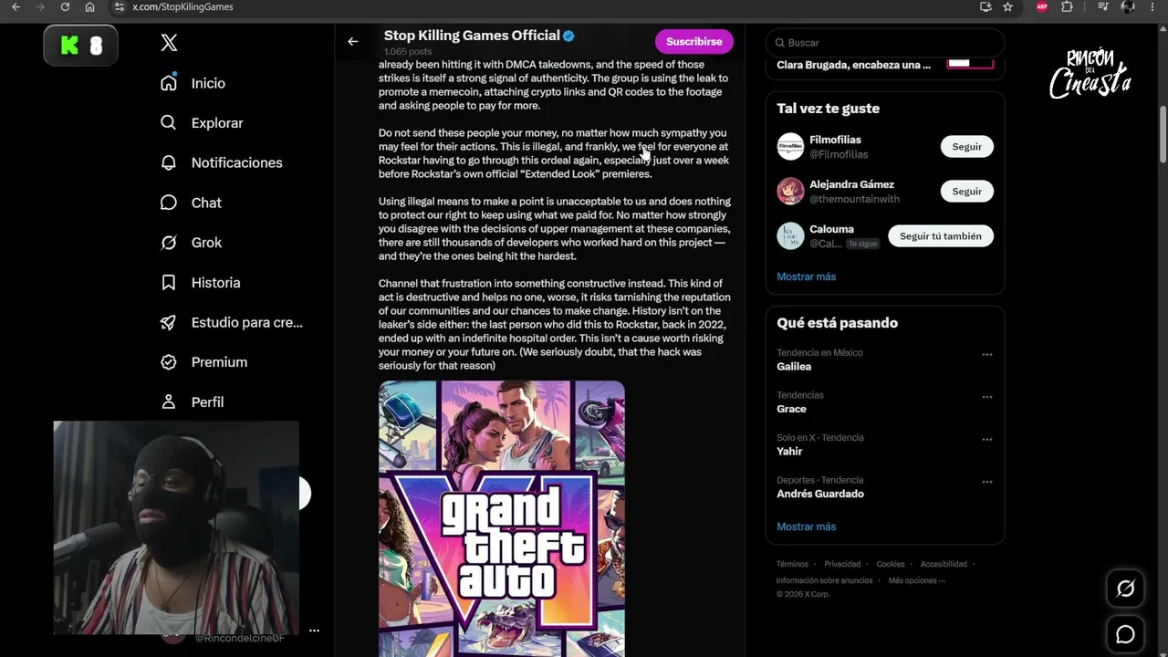Reload the page in the browser
Image resolution: width=1168 pixels, height=657 pixels.
point(65,6)
